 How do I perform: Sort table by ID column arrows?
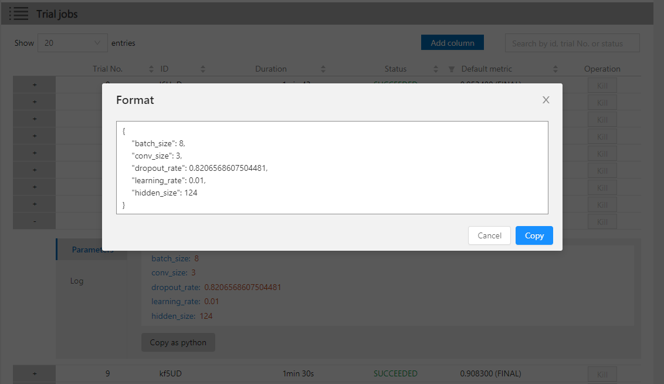click(x=203, y=69)
